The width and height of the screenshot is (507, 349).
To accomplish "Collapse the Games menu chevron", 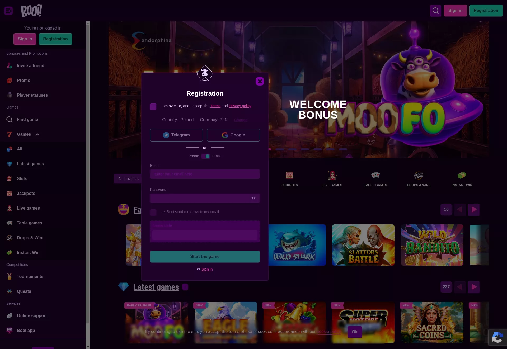I will [37, 134].
